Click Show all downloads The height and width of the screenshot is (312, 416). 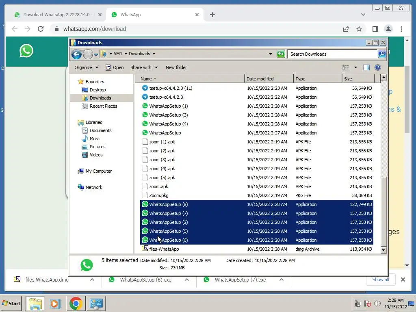(x=380, y=279)
